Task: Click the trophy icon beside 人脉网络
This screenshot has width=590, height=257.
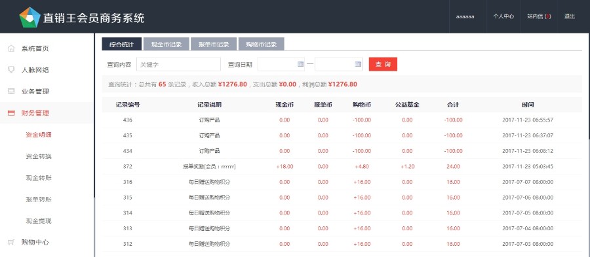Action: pyautogui.click(x=11, y=70)
